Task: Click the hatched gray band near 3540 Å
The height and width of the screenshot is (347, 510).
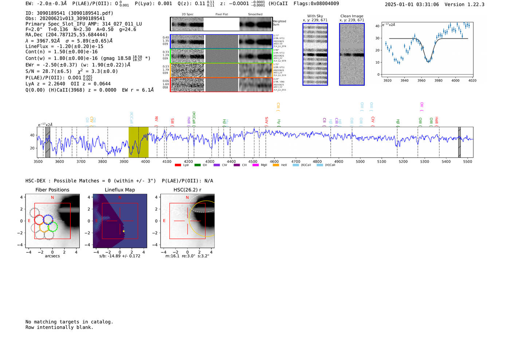Action: tap(48, 142)
